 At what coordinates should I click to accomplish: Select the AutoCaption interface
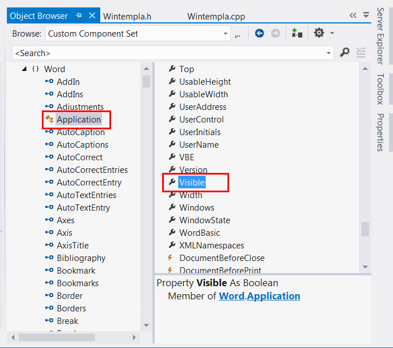point(80,132)
